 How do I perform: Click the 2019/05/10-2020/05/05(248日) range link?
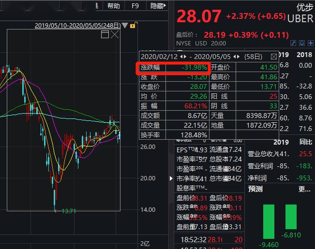(x=78, y=26)
